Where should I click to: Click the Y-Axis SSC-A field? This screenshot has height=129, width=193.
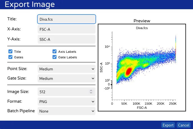66,39
